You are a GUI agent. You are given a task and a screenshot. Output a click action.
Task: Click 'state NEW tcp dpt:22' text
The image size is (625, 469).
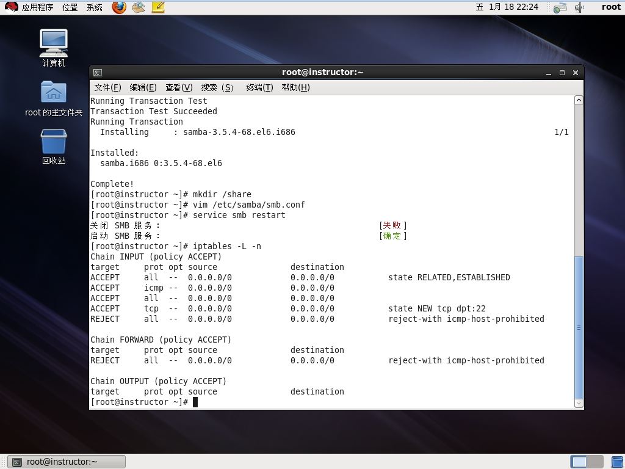point(437,308)
